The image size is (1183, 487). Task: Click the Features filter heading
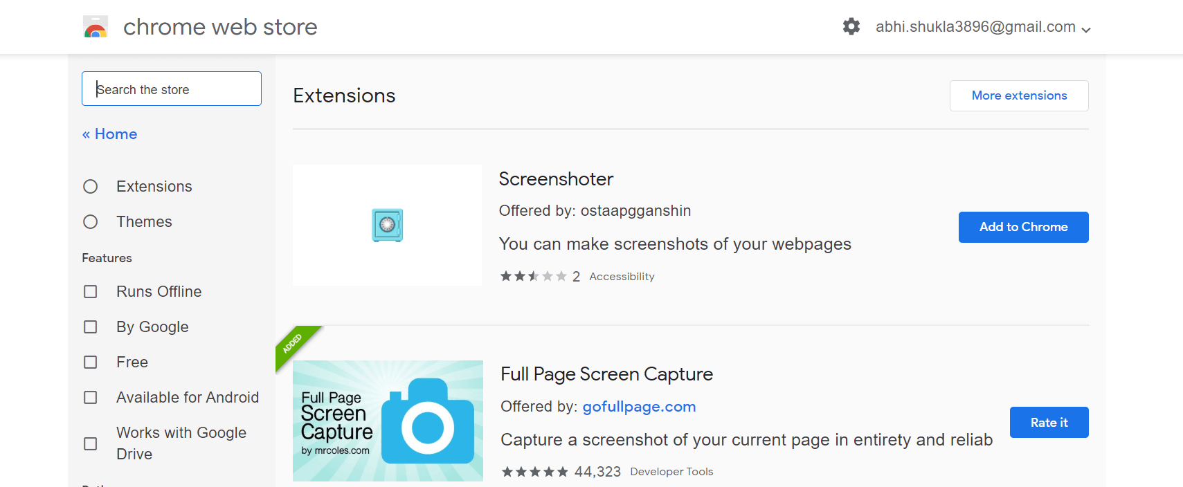[x=107, y=258]
